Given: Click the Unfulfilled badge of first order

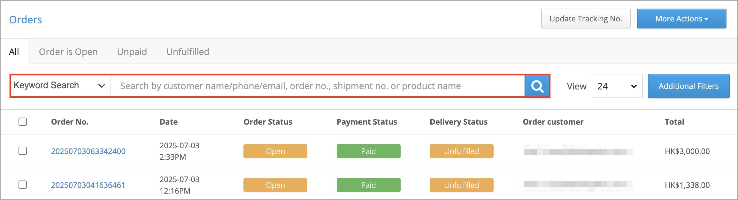Looking at the screenshot, I should (461, 151).
